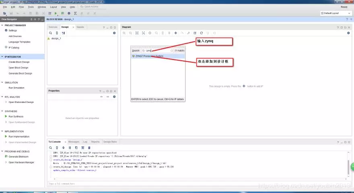354x193 pixels.
Task: Switch to the Sources tab
Action: 53,27
